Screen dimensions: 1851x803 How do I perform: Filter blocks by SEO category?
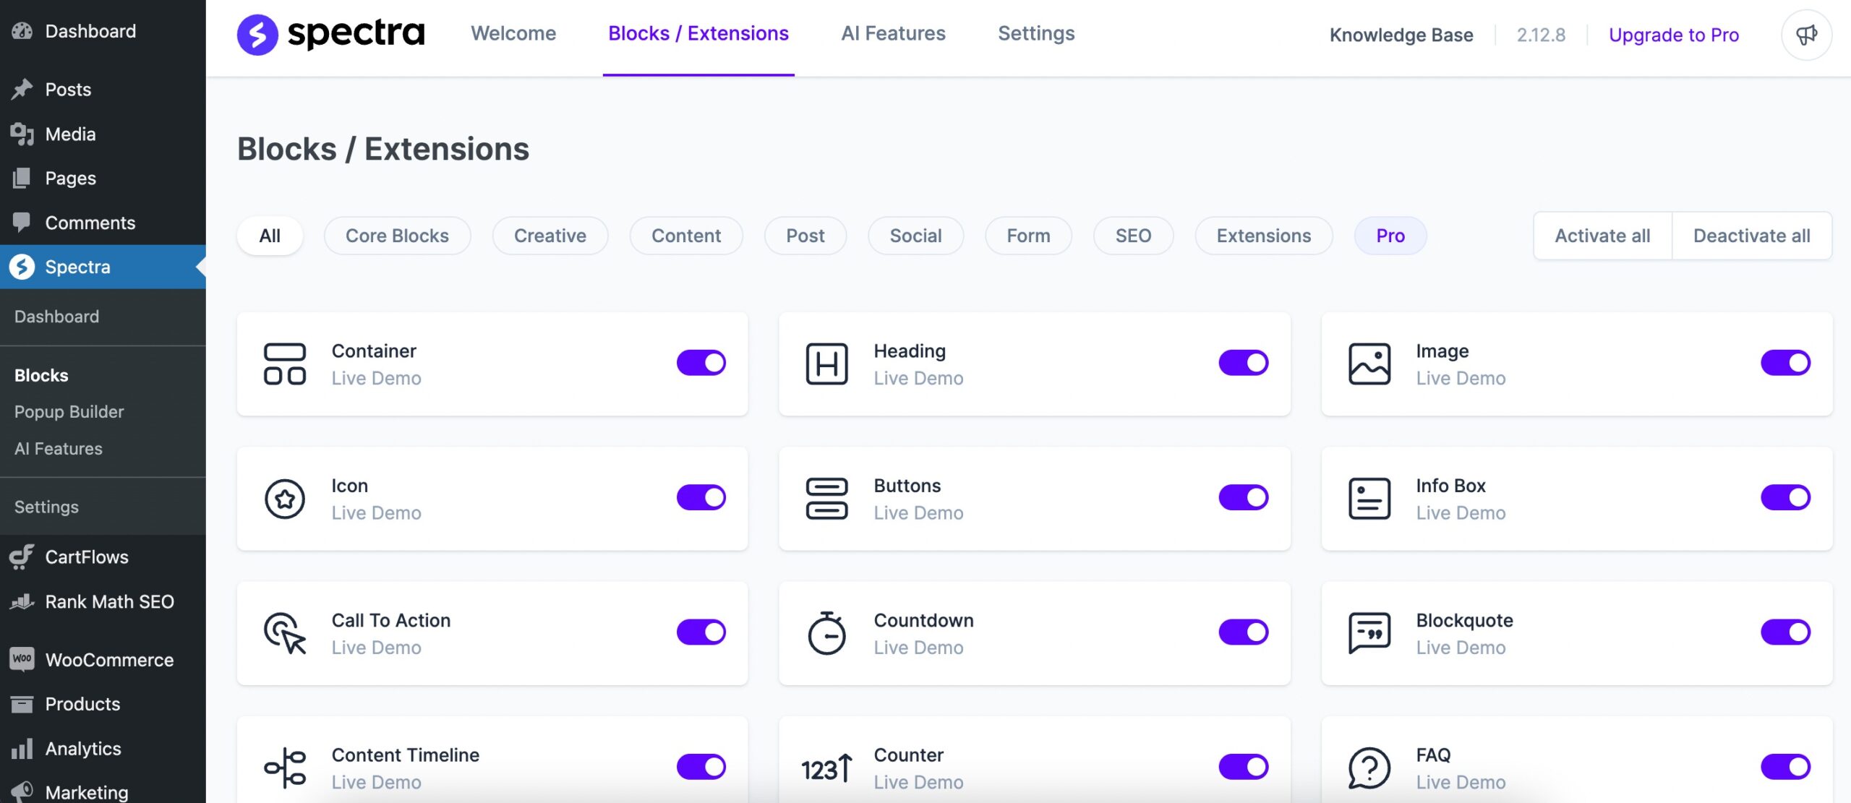pyautogui.click(x=1133, y=236)
